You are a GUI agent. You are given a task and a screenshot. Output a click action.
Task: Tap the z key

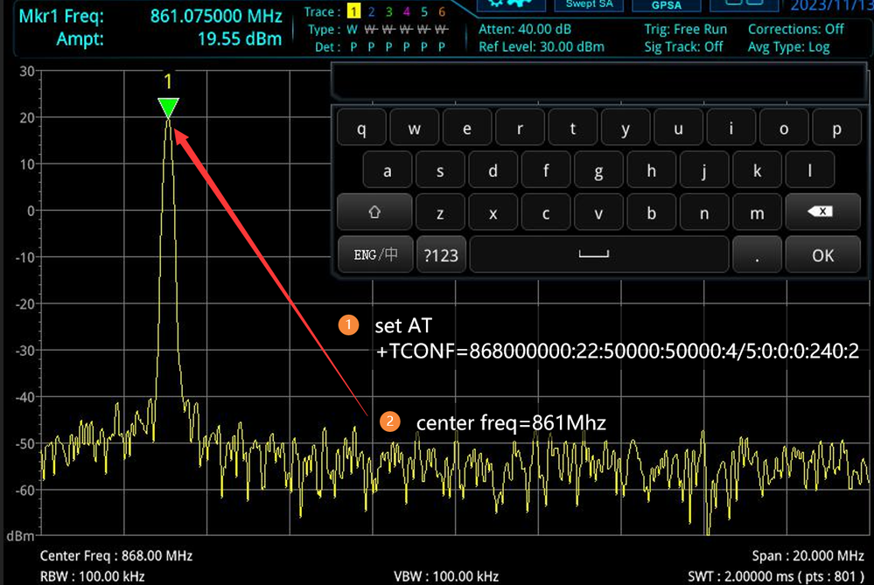coord(440,212)
